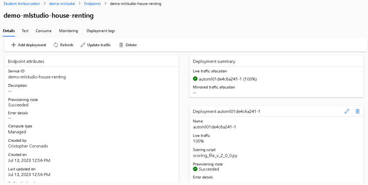Screen dimensions: 368x185
Task: Click the Mirrored traffic allocation label
Action: 214,87
